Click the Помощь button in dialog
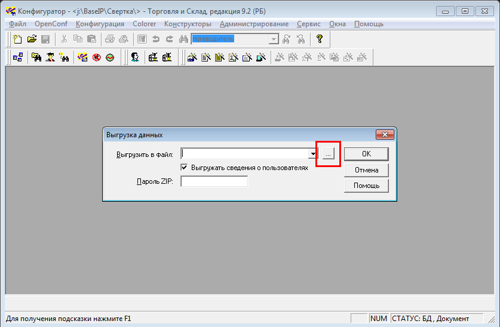The image size is (500, 327). tap(366, 186)
